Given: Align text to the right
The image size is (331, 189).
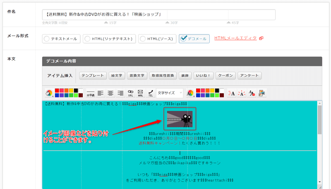Looking at the screenshot, I should click(120, 93).
